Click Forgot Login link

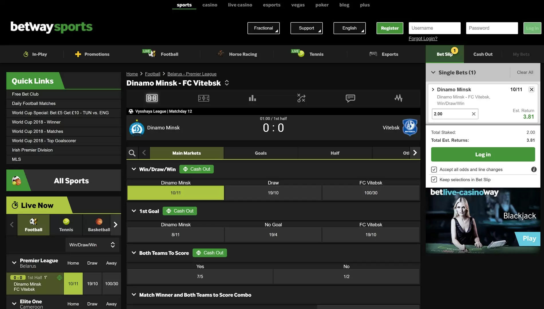(423, 38)
